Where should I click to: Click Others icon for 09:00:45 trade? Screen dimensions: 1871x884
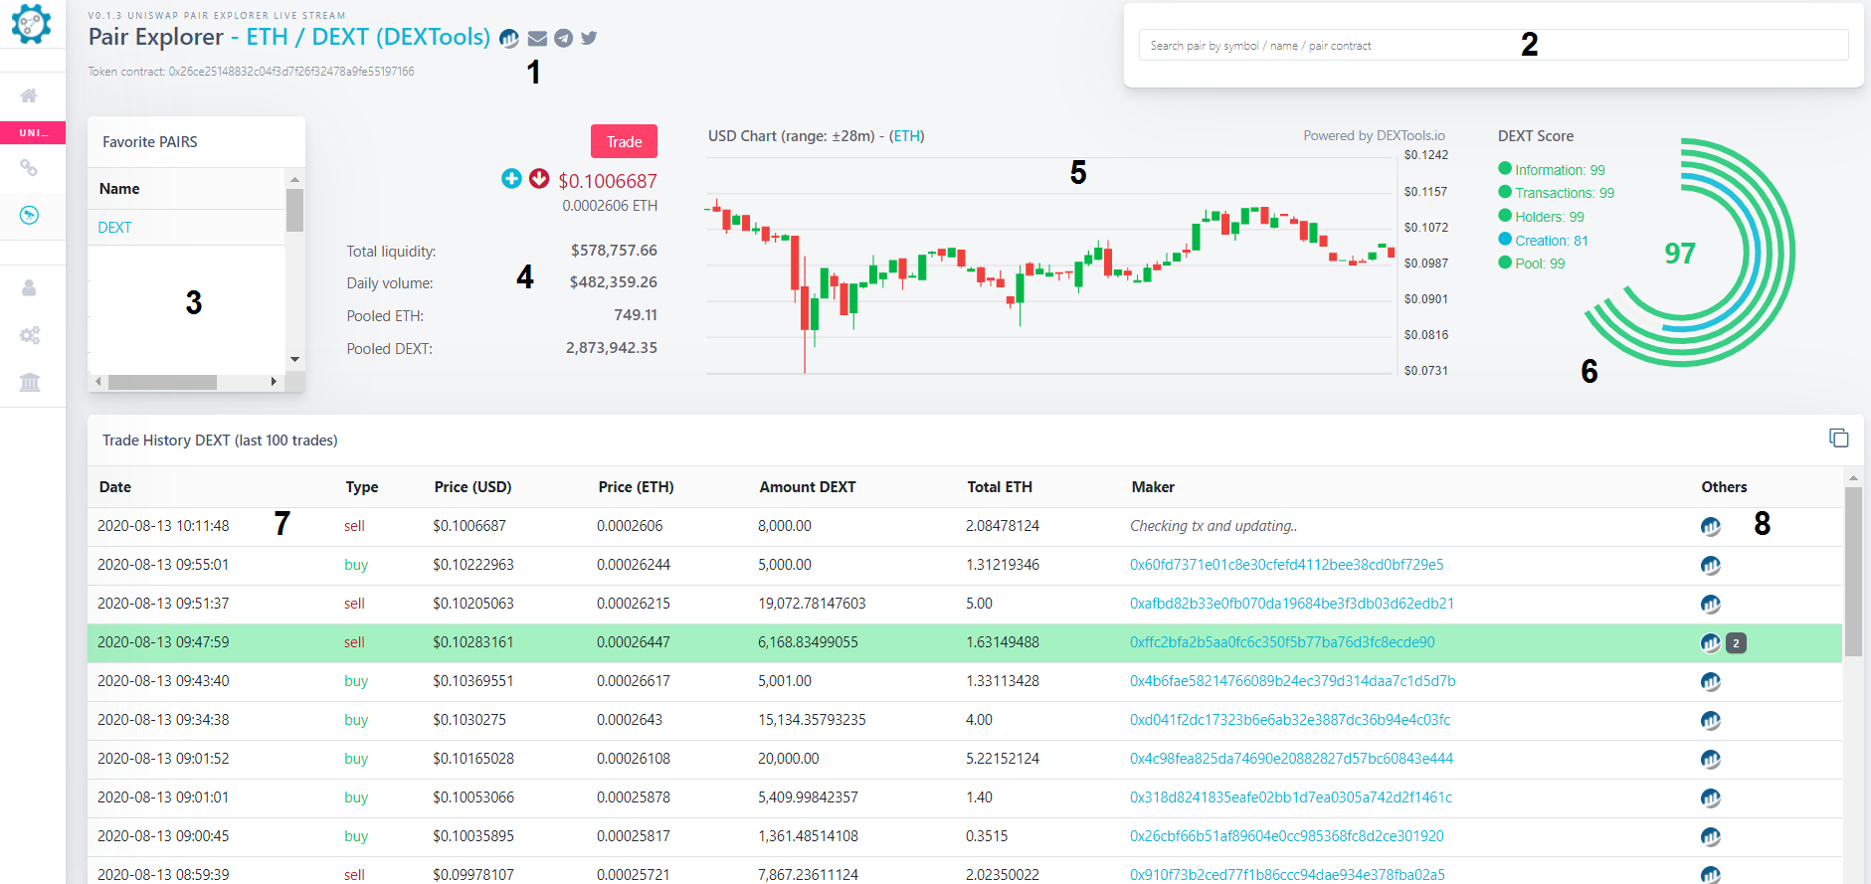(1711, 836)
